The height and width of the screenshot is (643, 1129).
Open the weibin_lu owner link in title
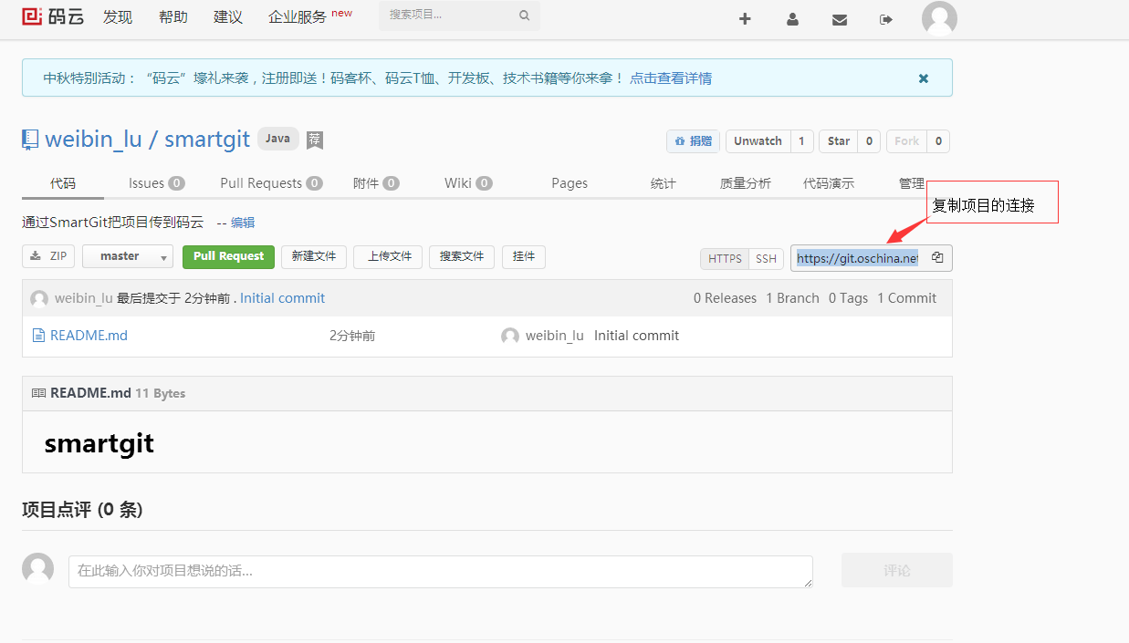coord(94,140)
